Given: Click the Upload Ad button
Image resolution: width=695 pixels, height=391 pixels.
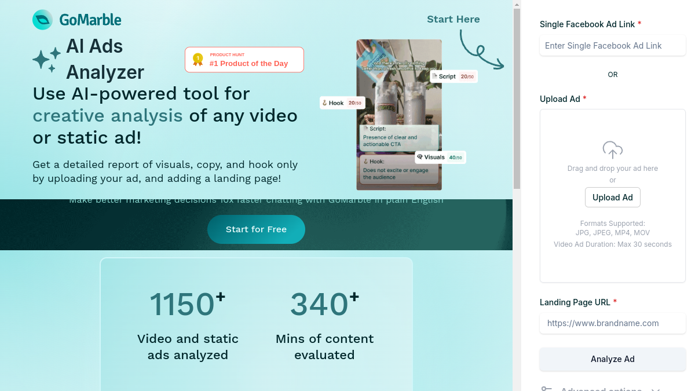Looking at the screenshot, I should (613, 198).
